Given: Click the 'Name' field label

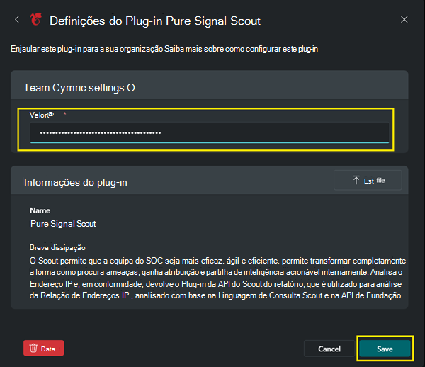Looking at the screenshot, I should click(40, 210).
